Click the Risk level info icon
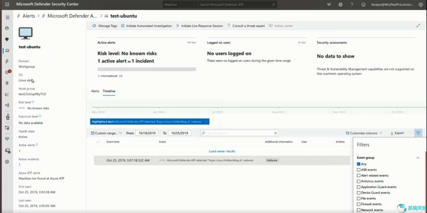 click(x=33, y=102)
